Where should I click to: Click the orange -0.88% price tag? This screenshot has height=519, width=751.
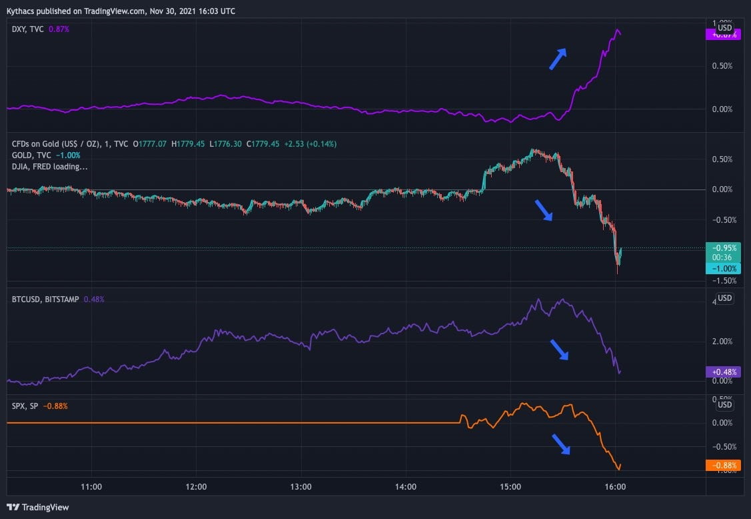[x=722, y=466]
